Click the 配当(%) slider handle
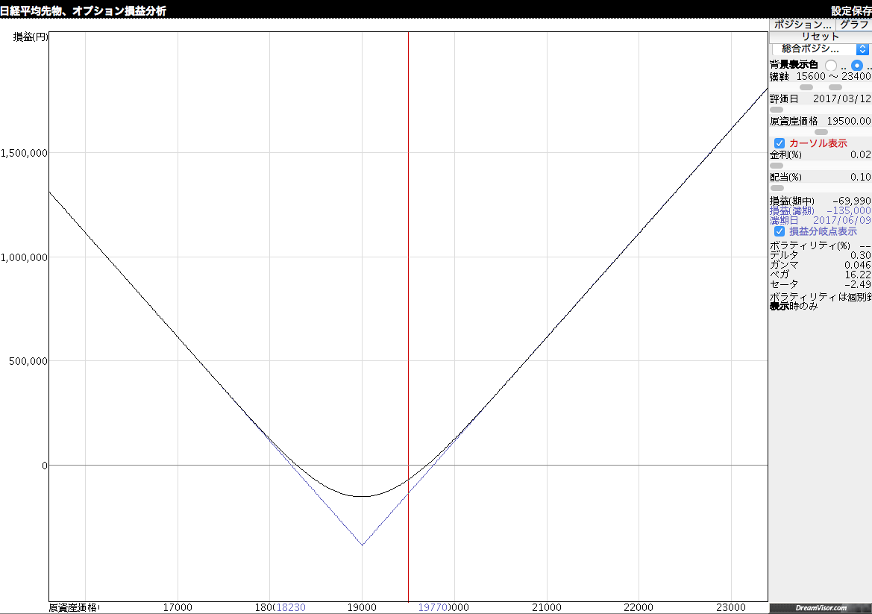The width and height of the screenshot is (872, 614). [777, 188]
